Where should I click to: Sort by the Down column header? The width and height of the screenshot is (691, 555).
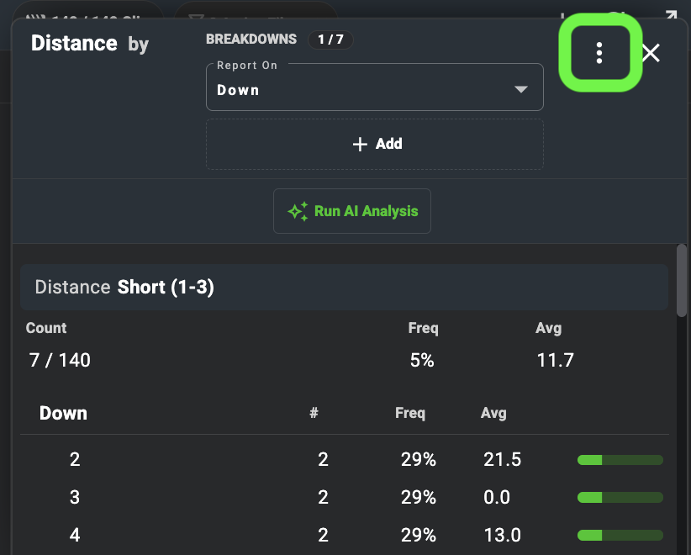point(63,413)
